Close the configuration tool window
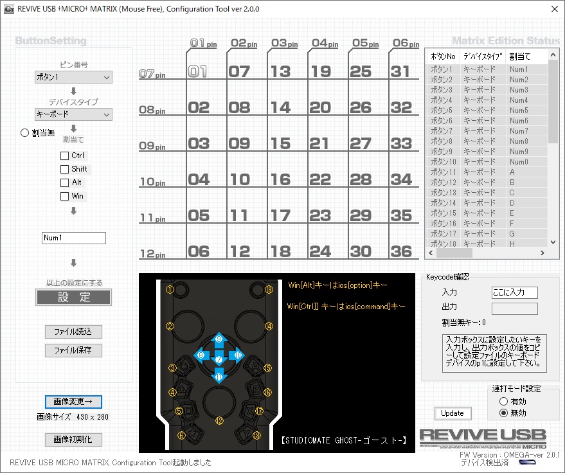This screenshot has height=473, width=565. point(555,9)
